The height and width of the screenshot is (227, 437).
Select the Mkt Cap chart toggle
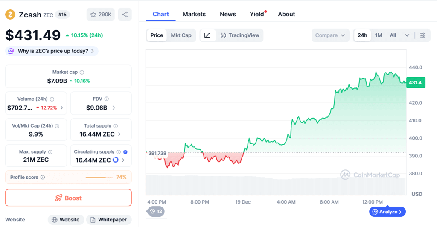pyautogui.click(x=181, y=35)
